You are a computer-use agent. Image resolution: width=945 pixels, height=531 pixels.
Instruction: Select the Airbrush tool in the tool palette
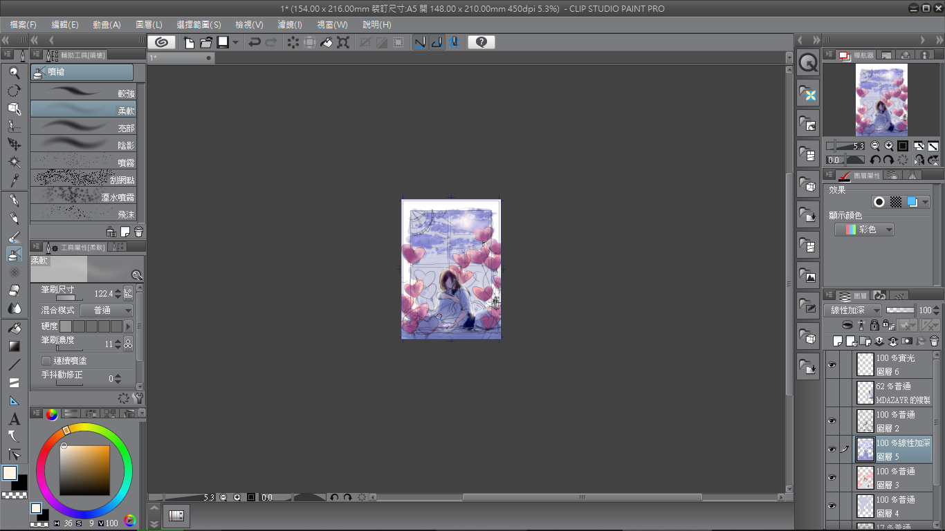[x=14, y=254]
